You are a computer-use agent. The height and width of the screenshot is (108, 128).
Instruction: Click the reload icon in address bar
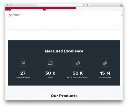coord(83,5)
